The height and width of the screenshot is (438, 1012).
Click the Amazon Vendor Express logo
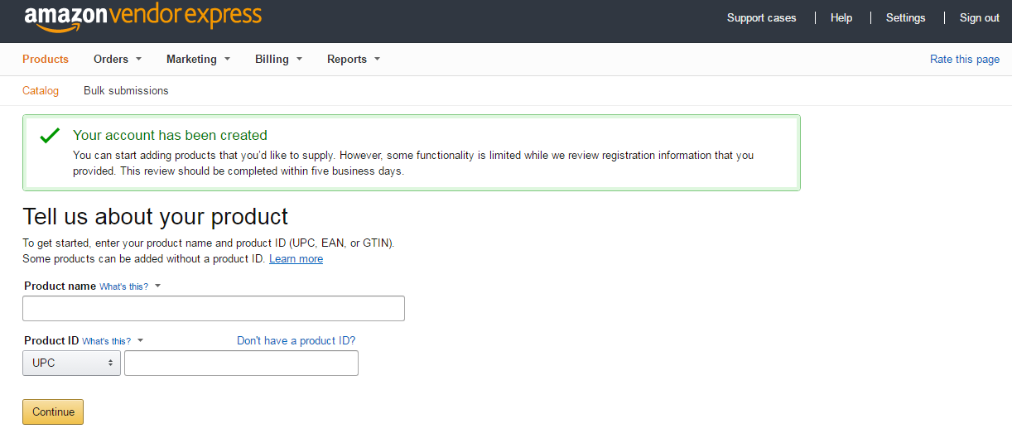(142, 17)
